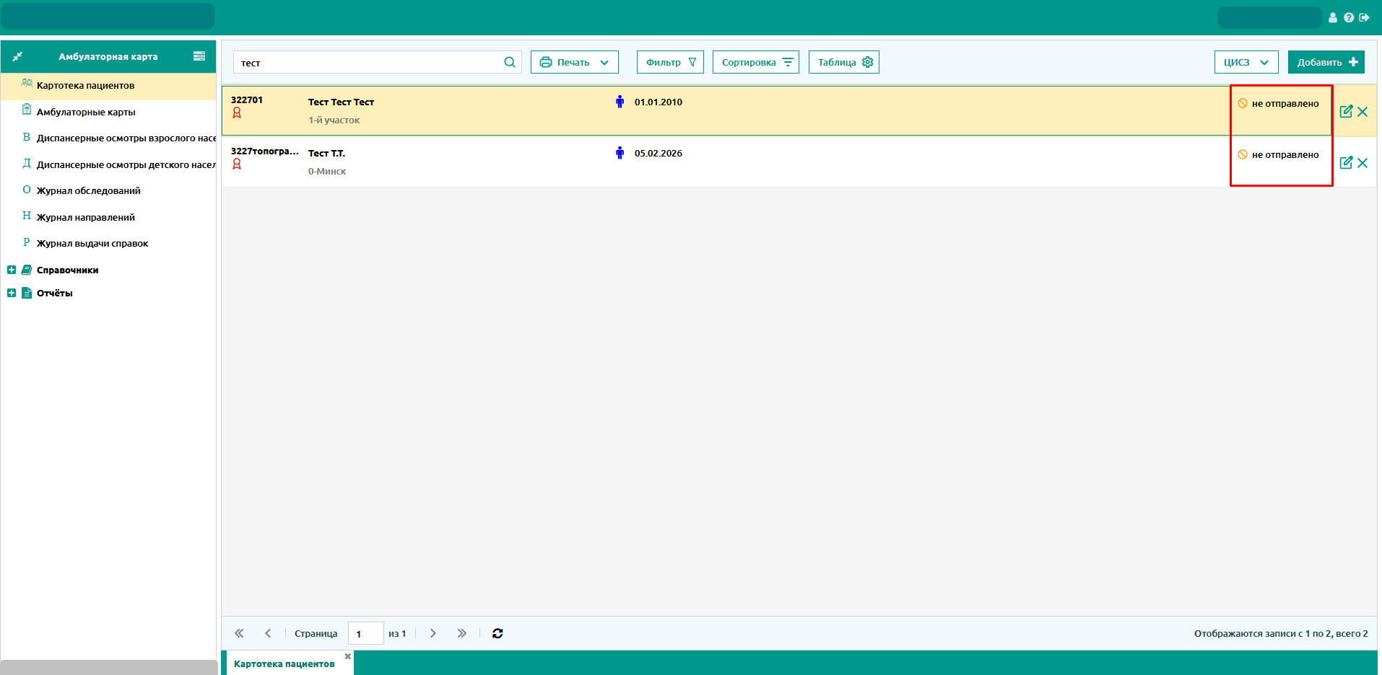Open Таблица settings button
1382x675 pixels.
coord(843,62)
